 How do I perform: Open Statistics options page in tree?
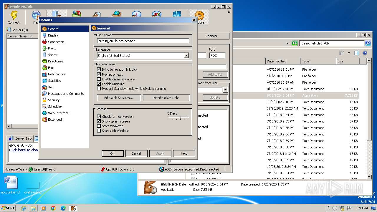(x=54, y=81)
